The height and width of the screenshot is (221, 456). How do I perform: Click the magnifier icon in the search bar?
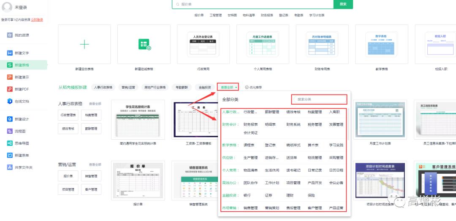coord(177,4)
